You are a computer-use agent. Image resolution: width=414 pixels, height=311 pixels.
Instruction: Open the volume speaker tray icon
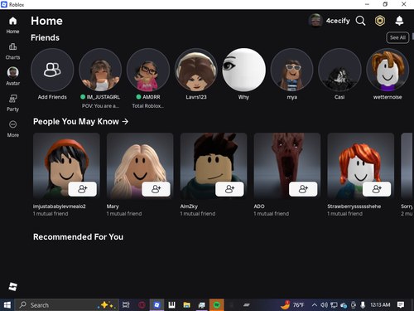click(324, 305)
